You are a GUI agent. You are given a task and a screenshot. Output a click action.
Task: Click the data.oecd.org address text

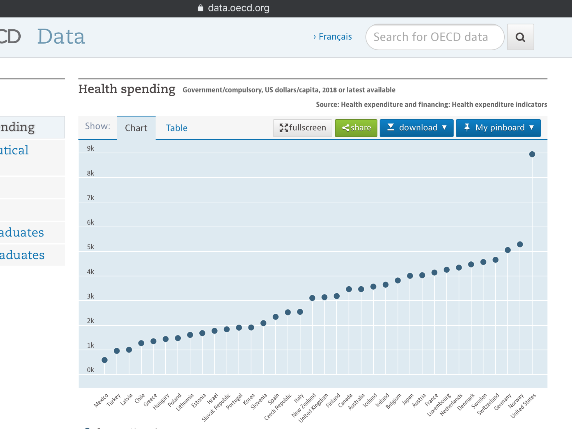(239, 8)
